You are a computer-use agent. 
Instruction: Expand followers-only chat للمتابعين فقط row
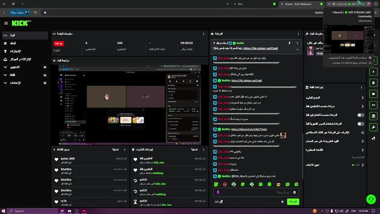pyautogui.click(x=335, y=106)
